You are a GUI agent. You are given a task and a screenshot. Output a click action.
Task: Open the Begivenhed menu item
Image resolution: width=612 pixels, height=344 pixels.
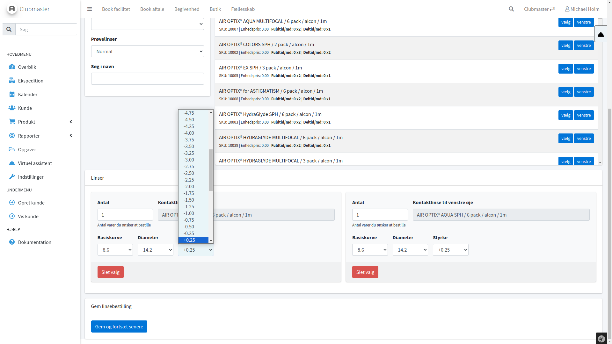click(187, 9)
